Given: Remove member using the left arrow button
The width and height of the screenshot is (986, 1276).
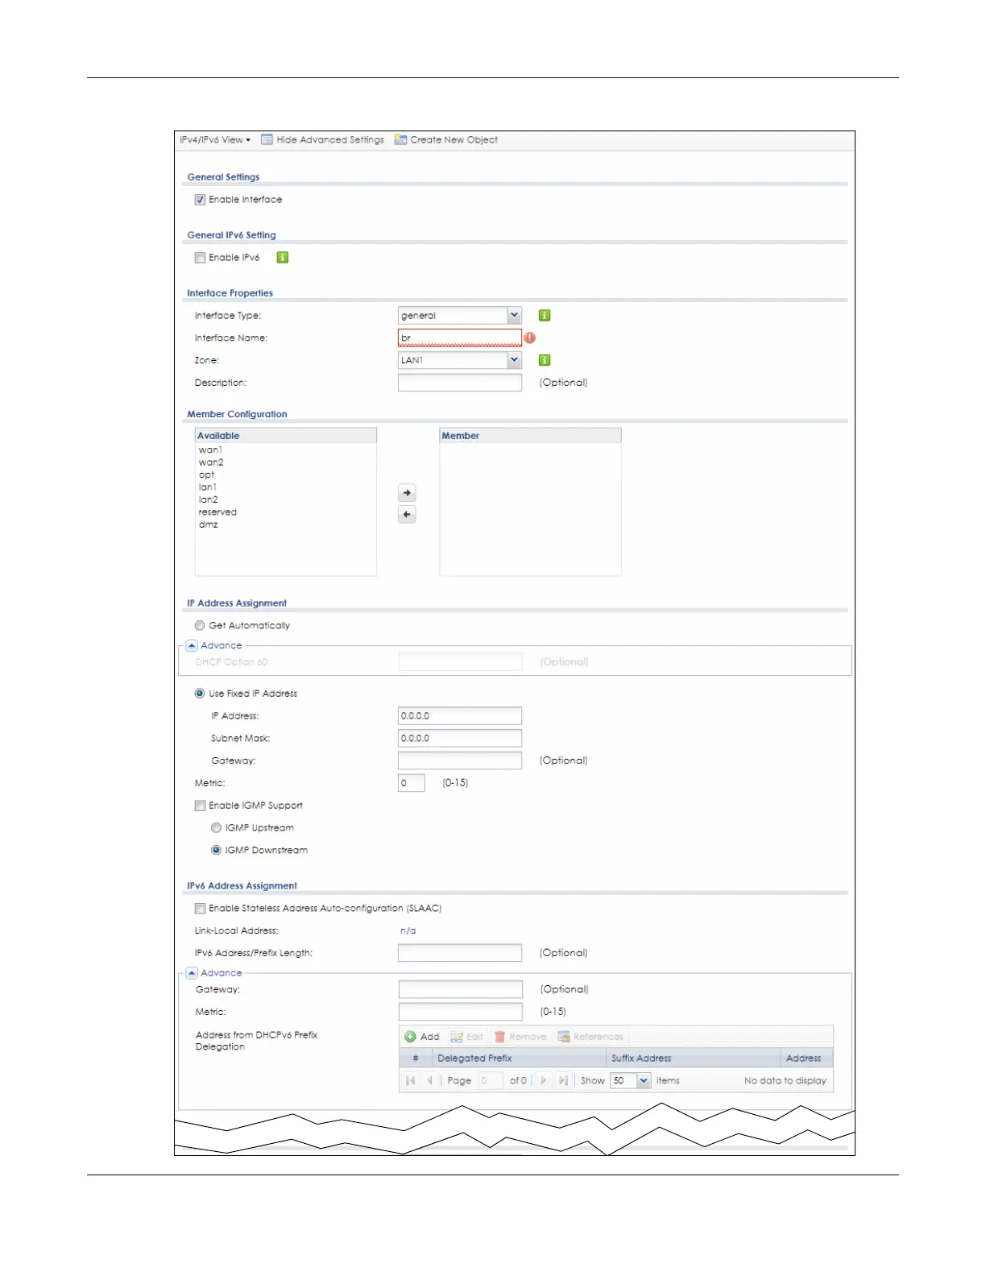Looking at the screenshot, I should coord(407,515).
